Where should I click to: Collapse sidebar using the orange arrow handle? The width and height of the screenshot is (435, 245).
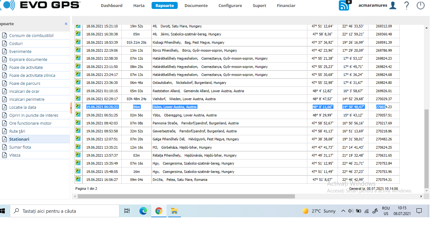(x=71, y=108)
